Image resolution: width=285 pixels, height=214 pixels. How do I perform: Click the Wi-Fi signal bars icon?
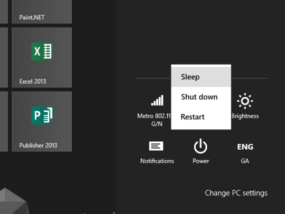click(157, 100)
